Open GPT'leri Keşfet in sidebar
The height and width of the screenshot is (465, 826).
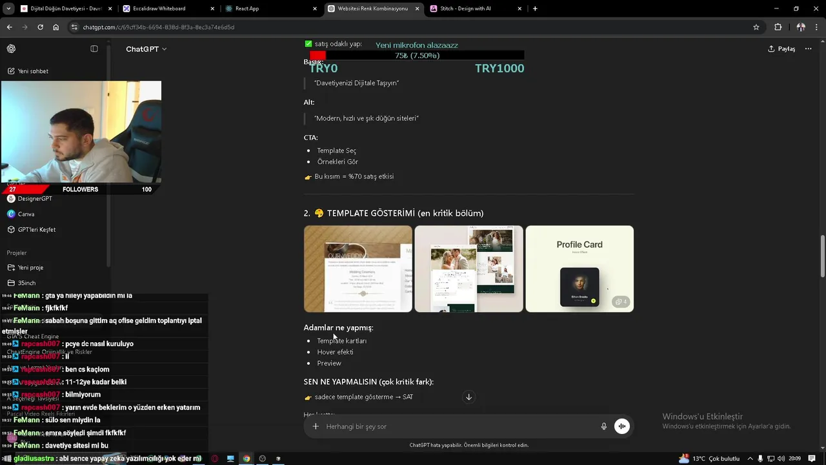pos(32,229)
